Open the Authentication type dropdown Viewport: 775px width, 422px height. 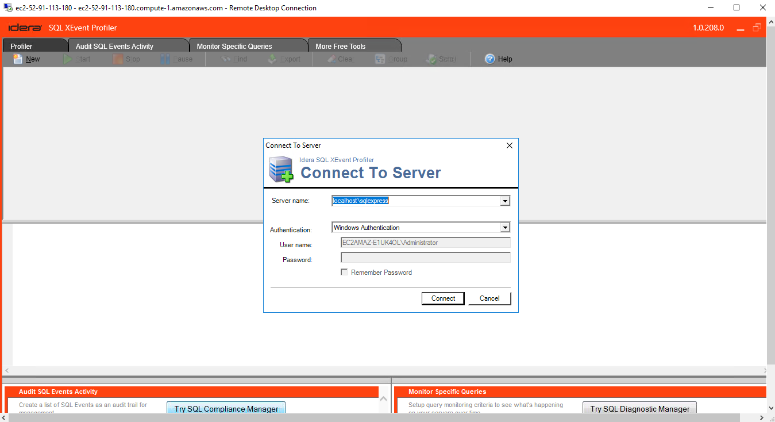click(505, 227)
